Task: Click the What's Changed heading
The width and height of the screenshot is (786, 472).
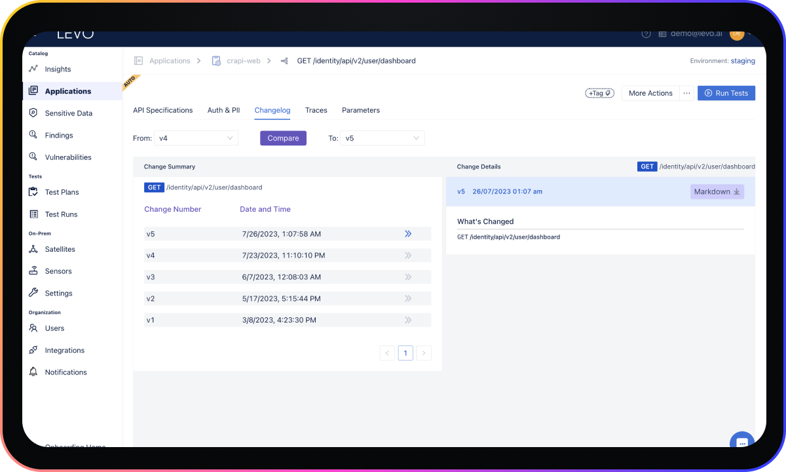Action: [x=485, y=222]
